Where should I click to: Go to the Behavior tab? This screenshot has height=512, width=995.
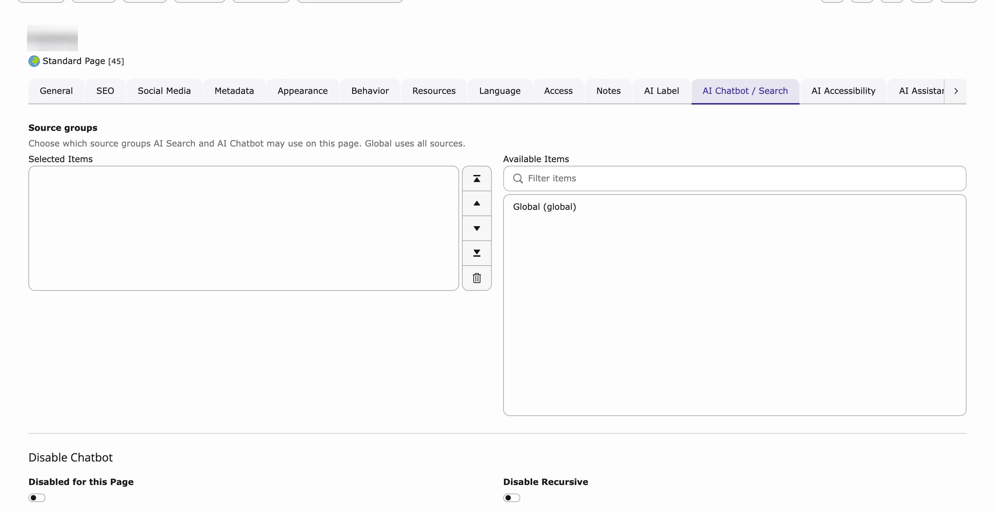click(370, 91)
